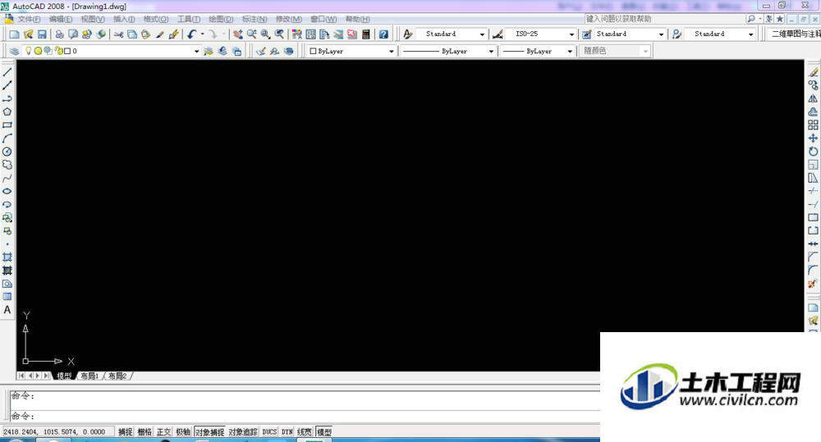Click the scissors Cut icon
Image resolution: width=821 pixels, height=442 pixels.
pyautogui.click(x=119, y=34)
